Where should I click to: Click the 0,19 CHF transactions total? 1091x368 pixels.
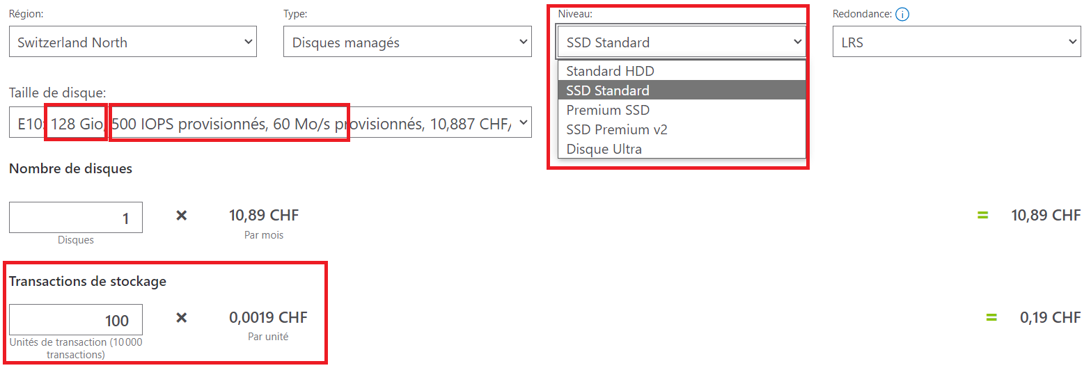click(1050, 317)
